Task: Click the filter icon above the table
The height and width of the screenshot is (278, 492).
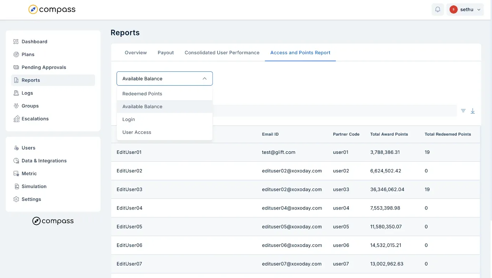Action: (x=463, y=111)
